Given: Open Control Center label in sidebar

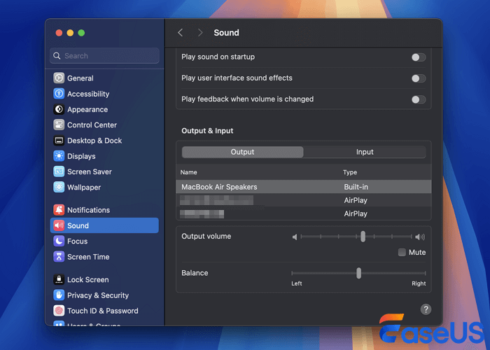Looking at the screenshot, I should 92,125.
